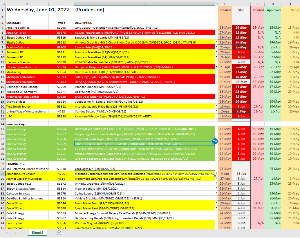Image resolution: width=300 pixels, height=238 pixels.
Task: Select Harmony Brands customer cell
Action: tap(27, 62)
